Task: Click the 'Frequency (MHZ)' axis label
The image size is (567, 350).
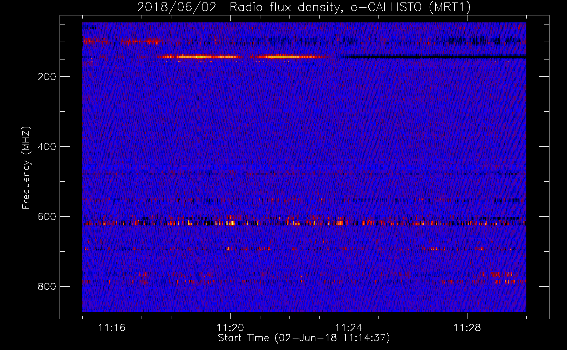Action: coord(26,168)
